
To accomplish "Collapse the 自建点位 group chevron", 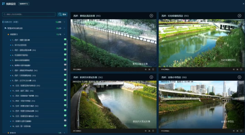I will [64, 22].
